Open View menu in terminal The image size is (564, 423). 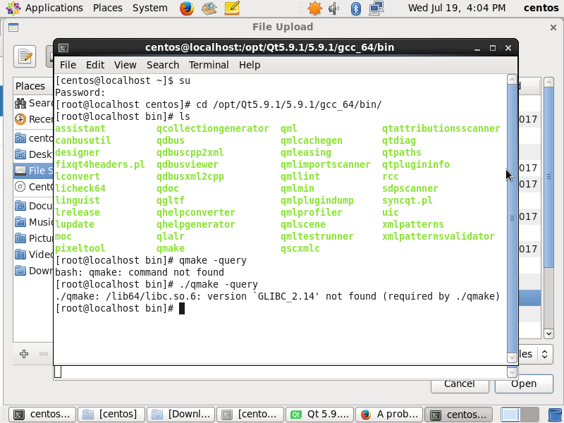coord(125,65)
